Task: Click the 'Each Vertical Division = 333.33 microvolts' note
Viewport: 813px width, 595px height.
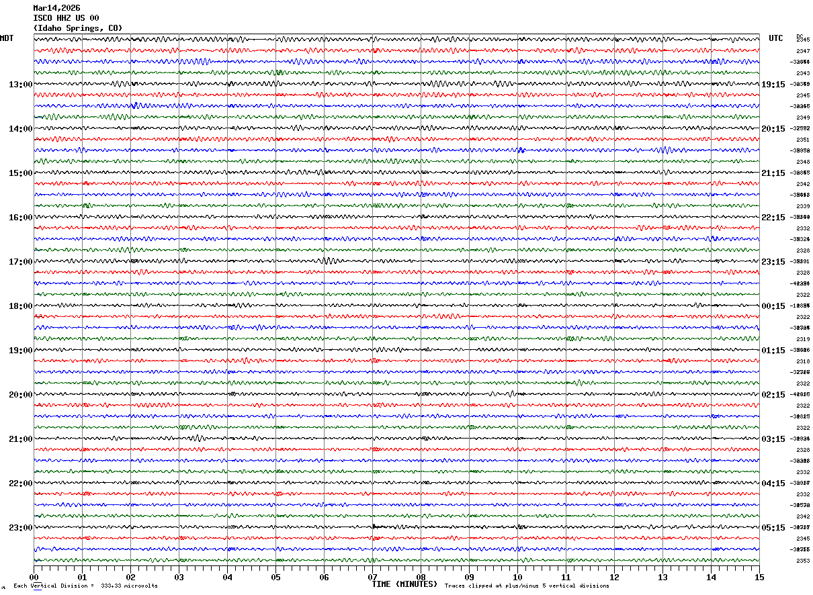Action: [x=85, y=586]
